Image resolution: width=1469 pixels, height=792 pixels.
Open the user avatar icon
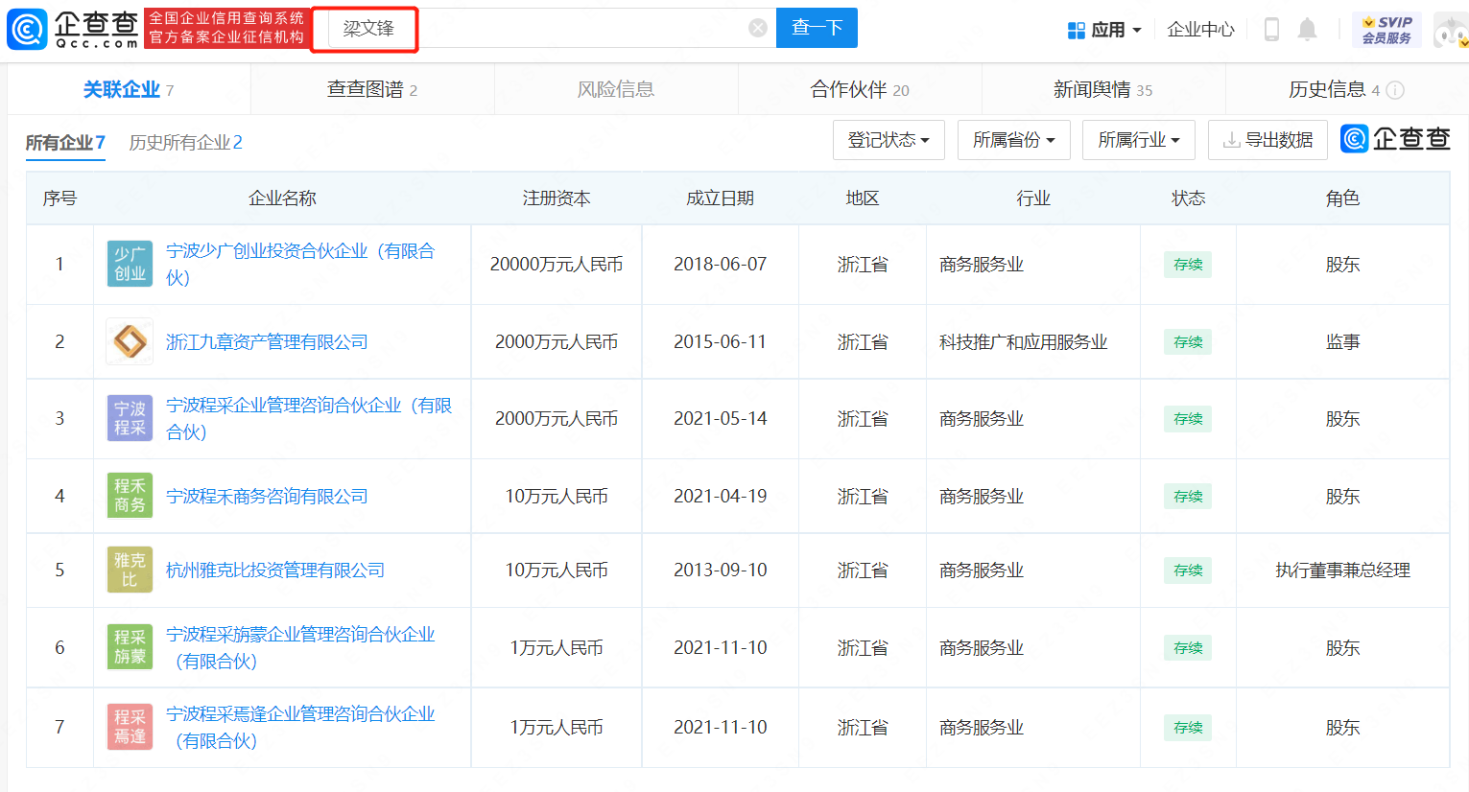1451,30
